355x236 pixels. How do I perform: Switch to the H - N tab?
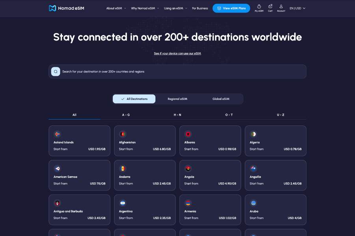click(177, 115)
